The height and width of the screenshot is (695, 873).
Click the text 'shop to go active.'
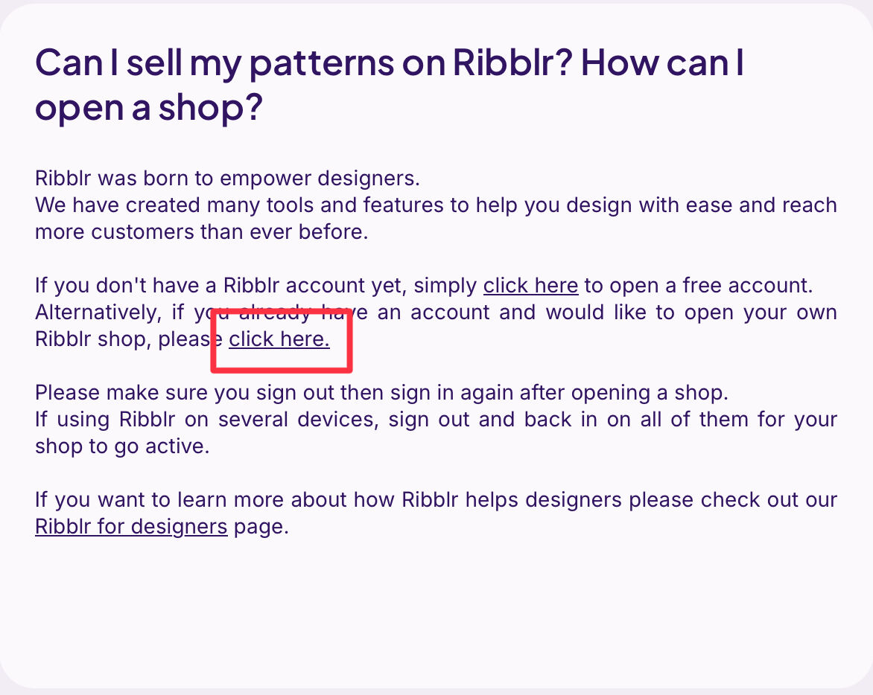click(x=122, y=446)
